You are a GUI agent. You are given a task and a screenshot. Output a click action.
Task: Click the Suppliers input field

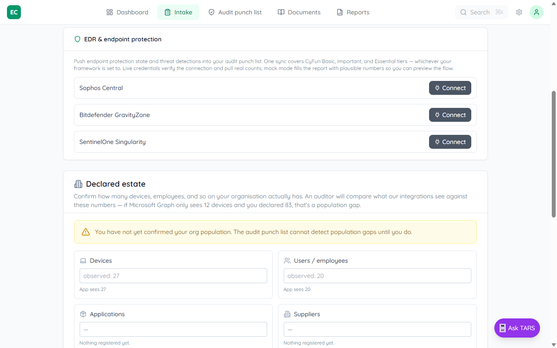[x=377, y=329]
